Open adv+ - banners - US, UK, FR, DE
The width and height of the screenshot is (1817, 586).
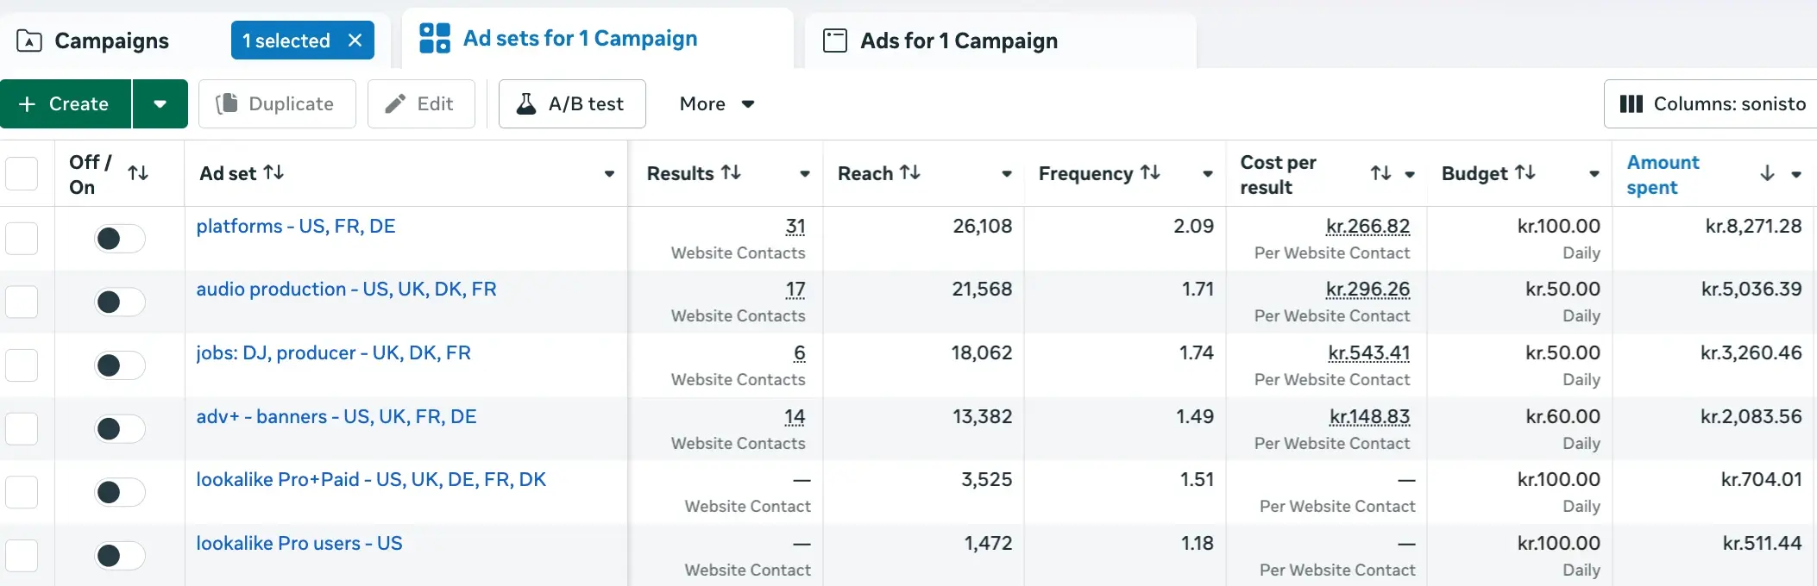(x=336, y=417)
